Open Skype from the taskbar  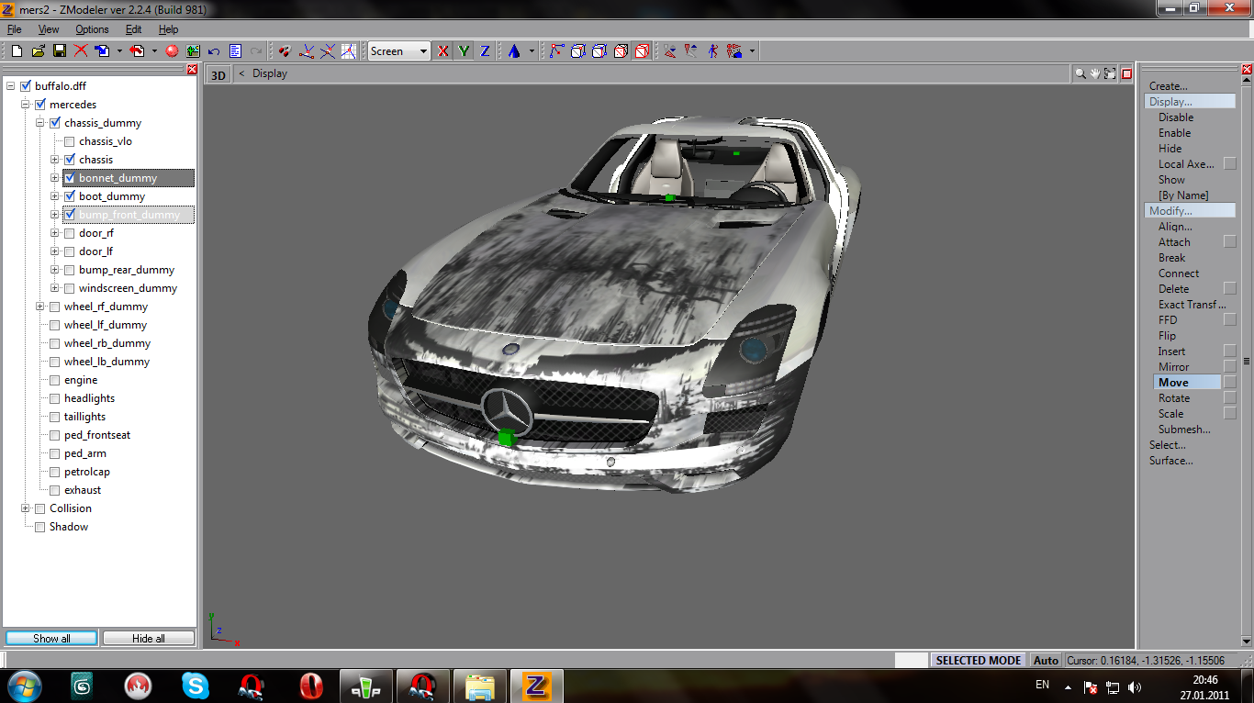(x=196, y=686)
